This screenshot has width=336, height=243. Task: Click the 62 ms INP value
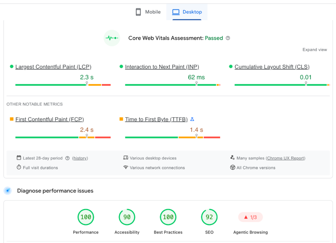click(x=196, y=77)
